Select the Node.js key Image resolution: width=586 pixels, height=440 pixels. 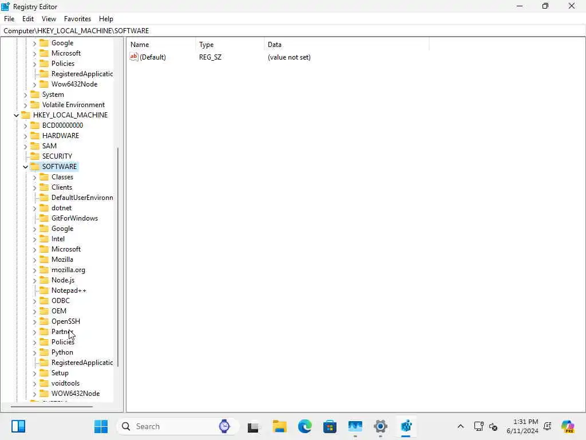(x=63, y=280)
